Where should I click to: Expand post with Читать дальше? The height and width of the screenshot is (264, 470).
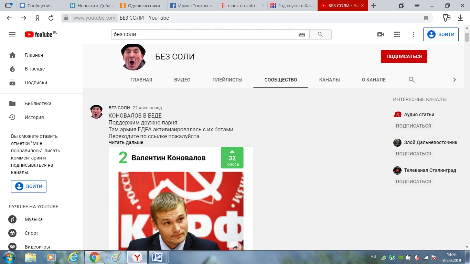point(126,142)
